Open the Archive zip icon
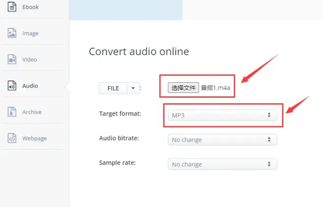This screenshot has width=323, height=207. (x=12, y=112)
